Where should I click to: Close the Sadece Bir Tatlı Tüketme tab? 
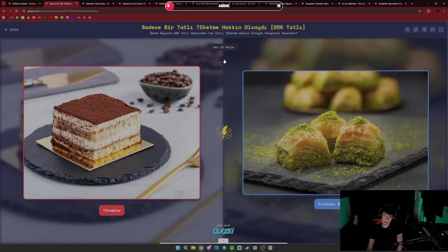pos(76,3)
